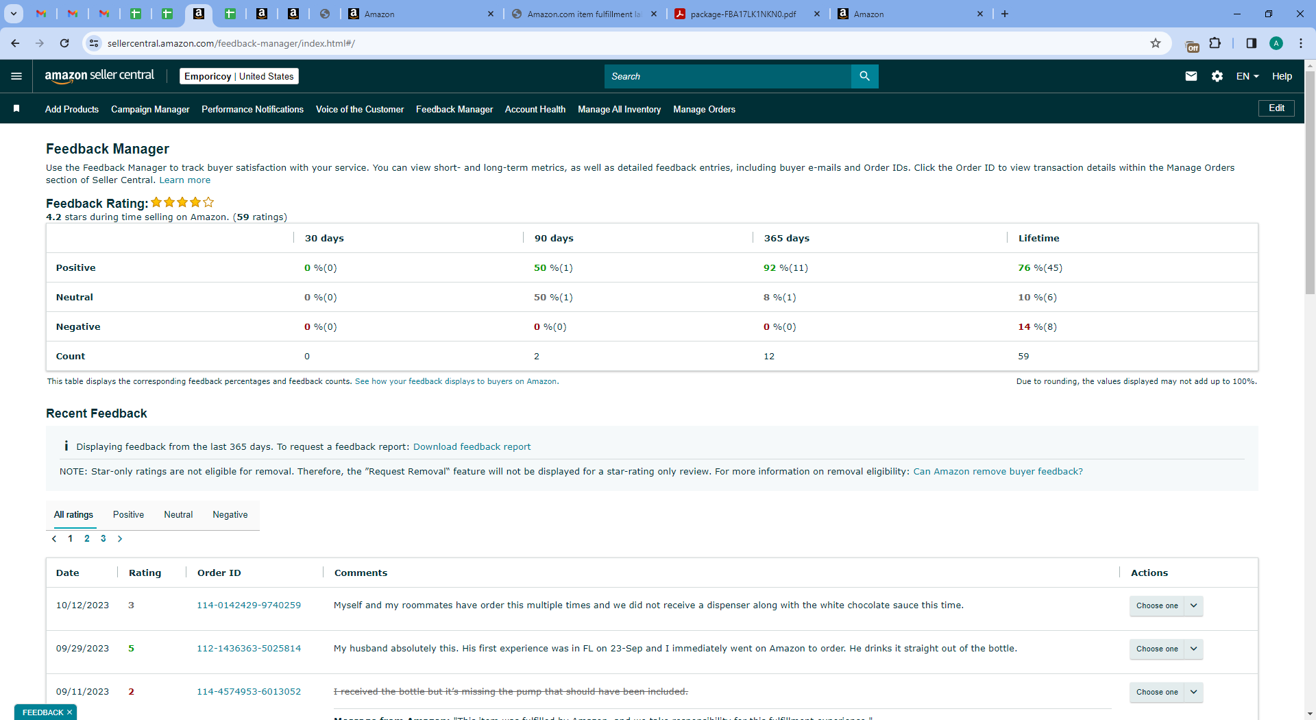Open the tab search chevron
1316x720 pixels.
[x=13, y=14]
